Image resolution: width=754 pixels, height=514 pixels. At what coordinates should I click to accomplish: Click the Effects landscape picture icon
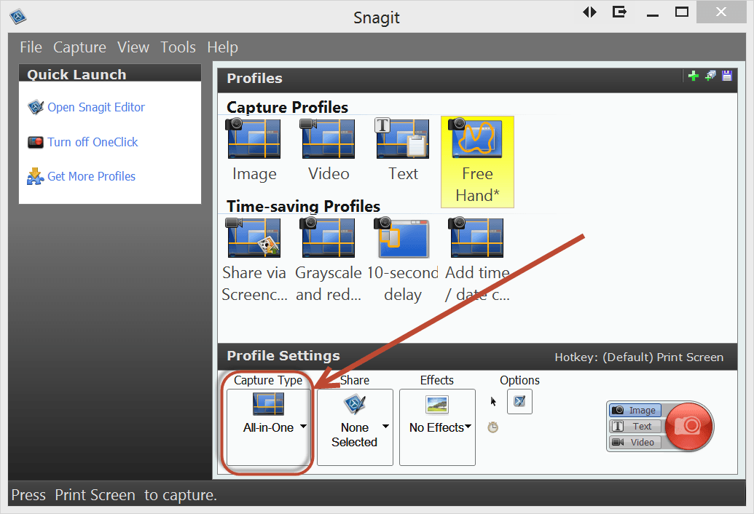[x=437, y=405]
